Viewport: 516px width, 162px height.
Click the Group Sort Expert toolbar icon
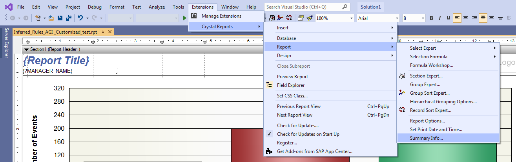[280, 18]
